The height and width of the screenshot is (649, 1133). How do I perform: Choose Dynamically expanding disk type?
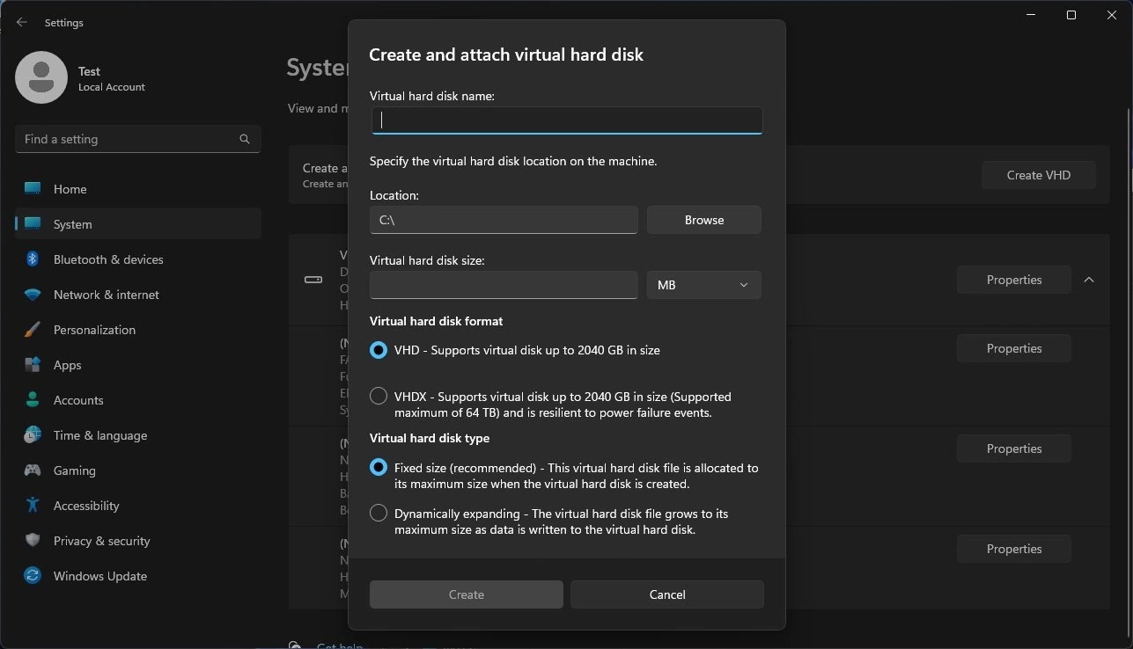point(378,512)
